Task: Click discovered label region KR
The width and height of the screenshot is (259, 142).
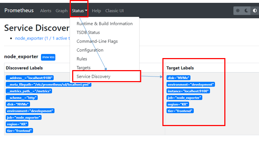Action: tap(17, 124)
